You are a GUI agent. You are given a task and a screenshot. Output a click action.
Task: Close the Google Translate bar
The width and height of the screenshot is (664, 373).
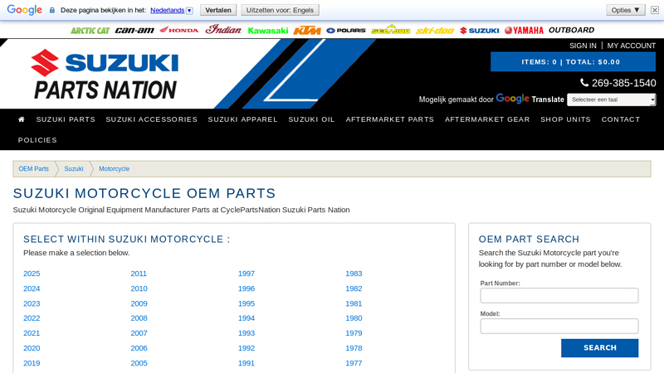(655, 10)
